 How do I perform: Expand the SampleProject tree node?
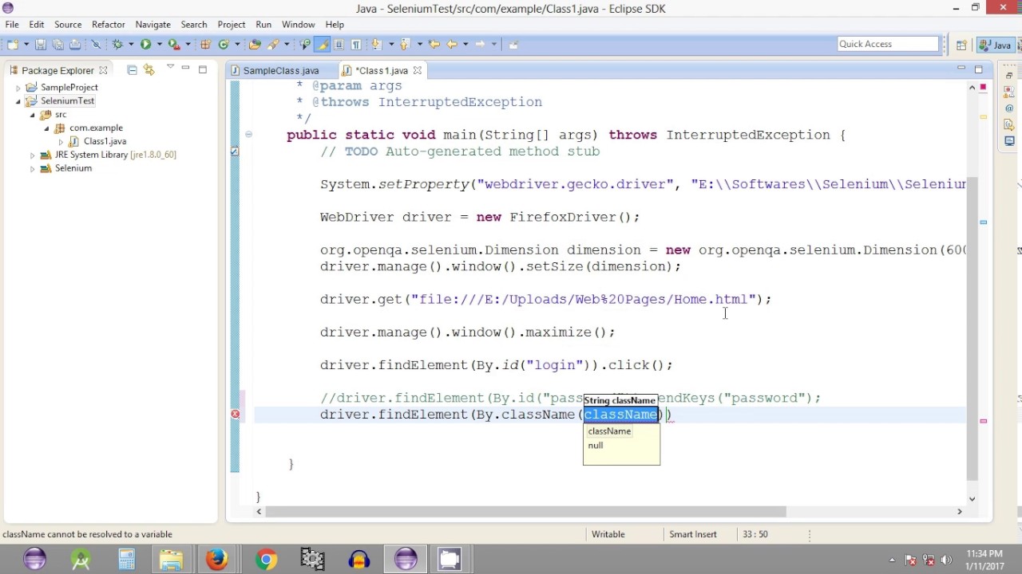(18, 88)
